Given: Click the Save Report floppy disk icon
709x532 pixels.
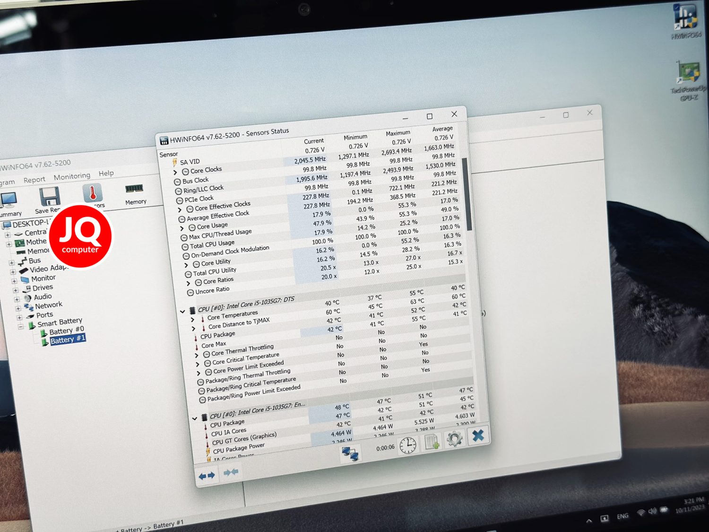Looking at the screenshot, I should [49, 196].
